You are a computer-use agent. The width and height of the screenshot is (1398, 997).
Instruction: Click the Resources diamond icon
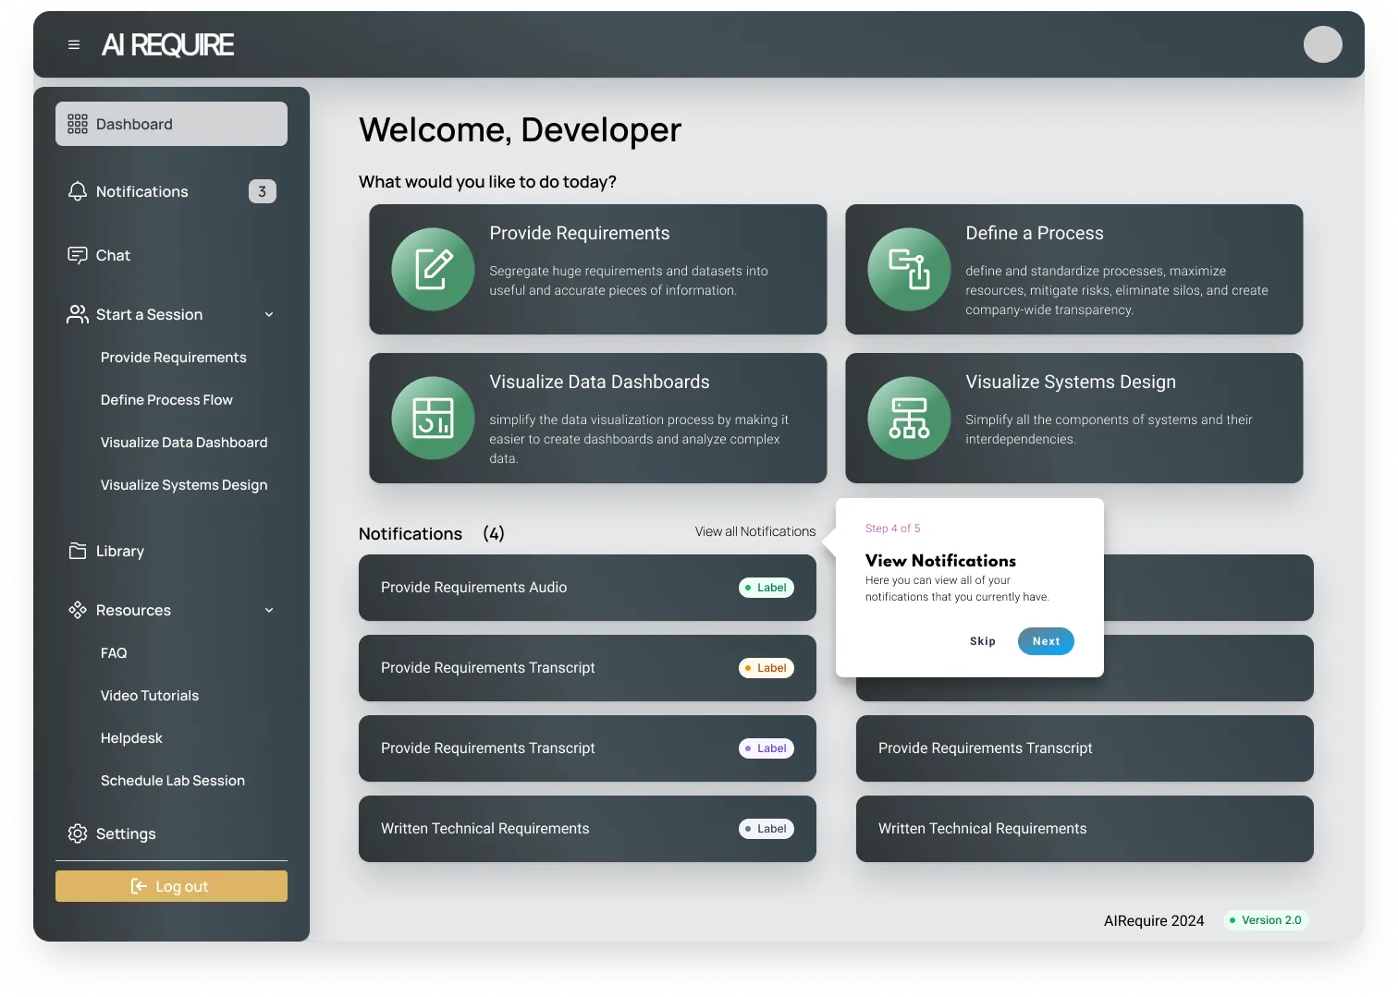click(x=78, y=610)
